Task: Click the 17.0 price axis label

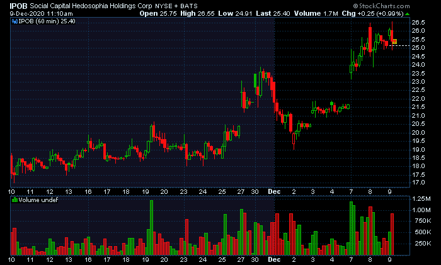Action: 418,183
